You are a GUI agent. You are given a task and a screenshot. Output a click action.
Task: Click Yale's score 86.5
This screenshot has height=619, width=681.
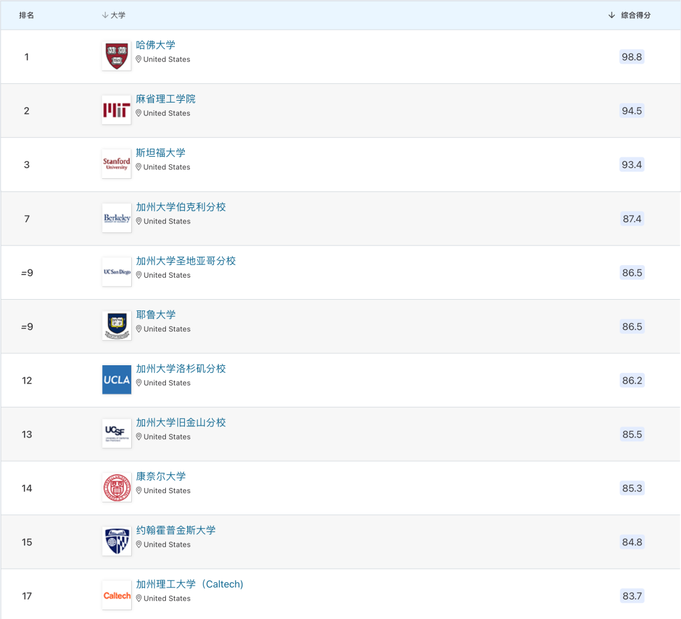click(632, 326)
